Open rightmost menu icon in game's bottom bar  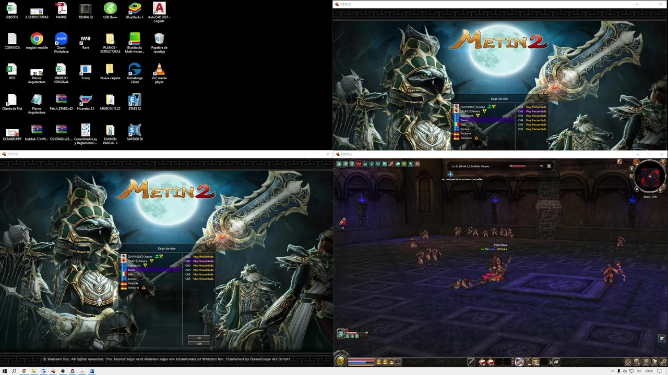(663, 362)
